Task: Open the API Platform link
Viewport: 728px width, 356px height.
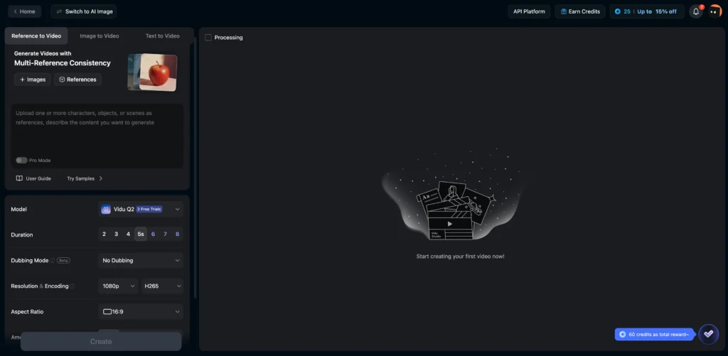Action: click(x=529, y=11)
